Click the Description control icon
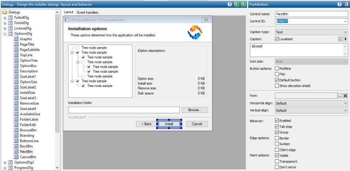The image size is (350, 171). click(x=16, y=71)
